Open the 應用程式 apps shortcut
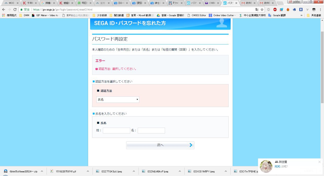Screen dimensions: 324x176 [x=9, y=15]
